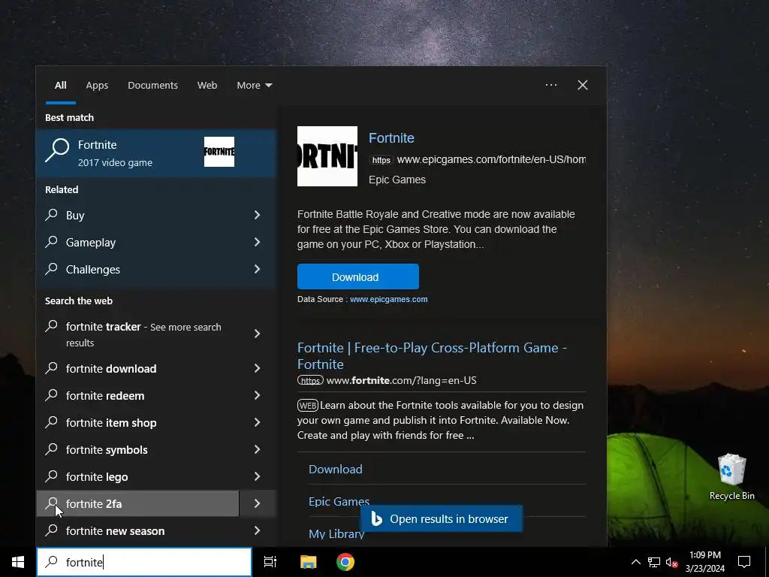769x577 pixels.
Task: Open the www.epicgames.com data source link
Action: point(388,299)
